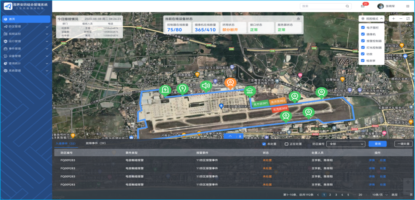The height and width of the screenshot is (200, 415).
Task: Click the 查询 button
Action: pyautogui.click(x=377, y=144)
